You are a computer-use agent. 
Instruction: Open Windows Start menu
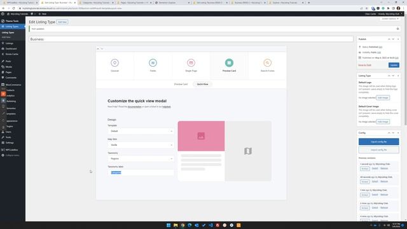[169, 225]
